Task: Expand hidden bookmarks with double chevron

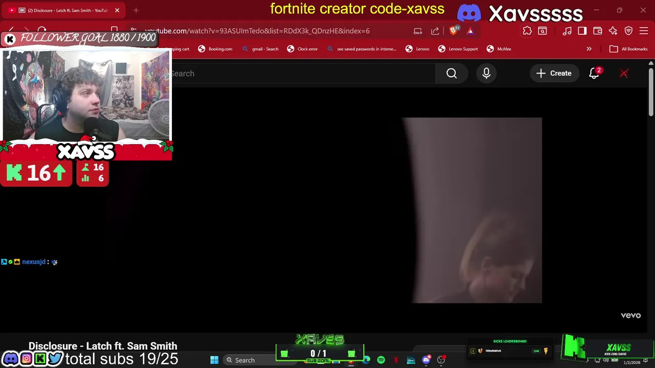Action: click(x=589, y=49)
